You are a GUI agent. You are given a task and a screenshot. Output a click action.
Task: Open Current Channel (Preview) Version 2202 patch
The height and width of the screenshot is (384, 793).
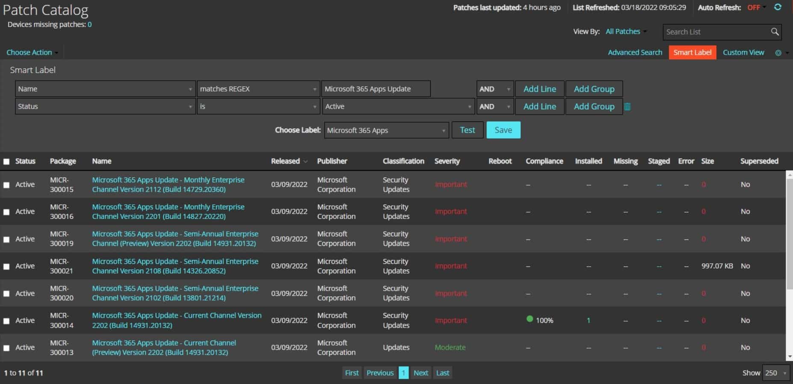(164, 348)
